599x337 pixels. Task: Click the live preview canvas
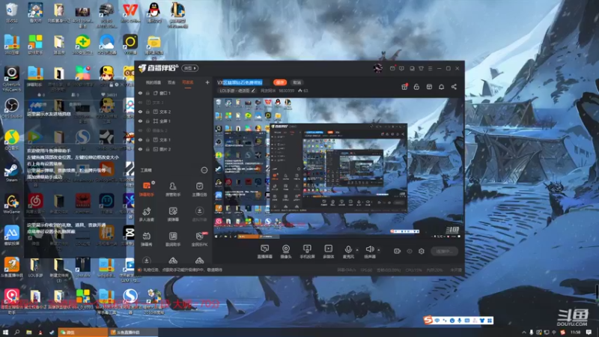(337, 168)
